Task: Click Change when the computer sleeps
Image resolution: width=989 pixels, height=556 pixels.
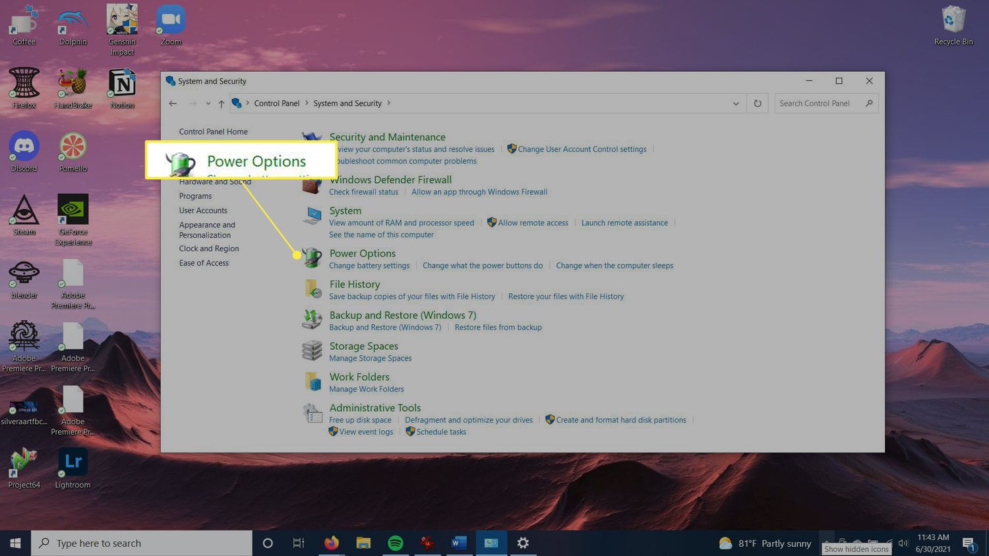Action: coord(614,266)
